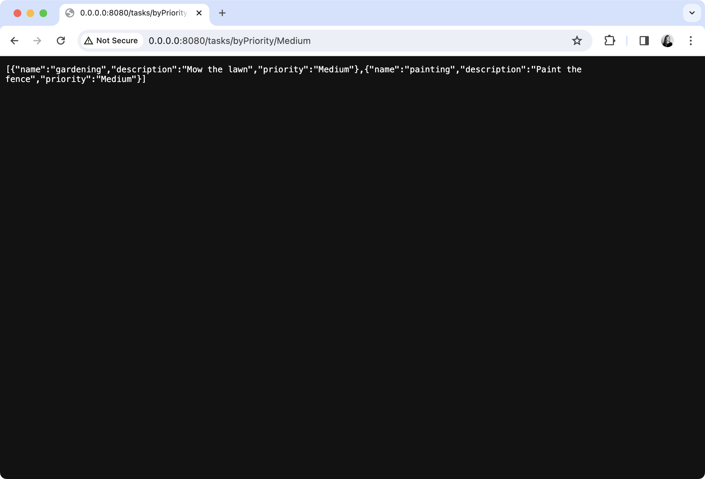This screenshot has width=705, height=479.
Task: Click the bookmark star icon
Action: pos(577,41)
